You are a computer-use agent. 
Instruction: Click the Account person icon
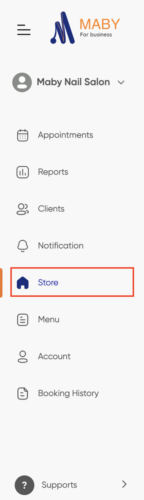(x=23, y=357)
